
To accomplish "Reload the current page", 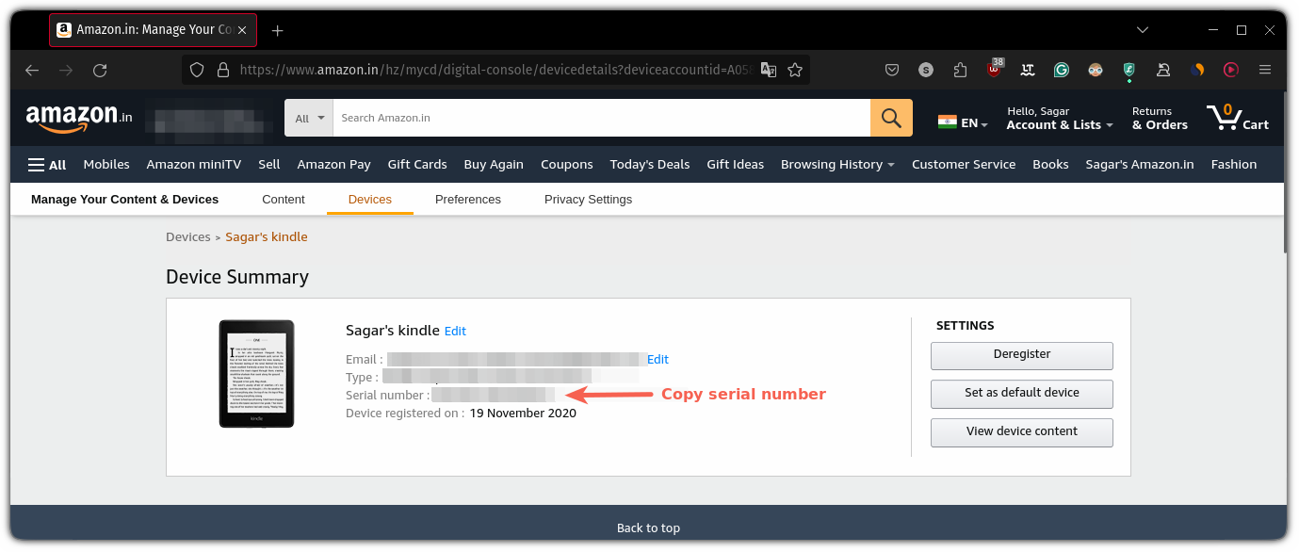I will 100,70.
